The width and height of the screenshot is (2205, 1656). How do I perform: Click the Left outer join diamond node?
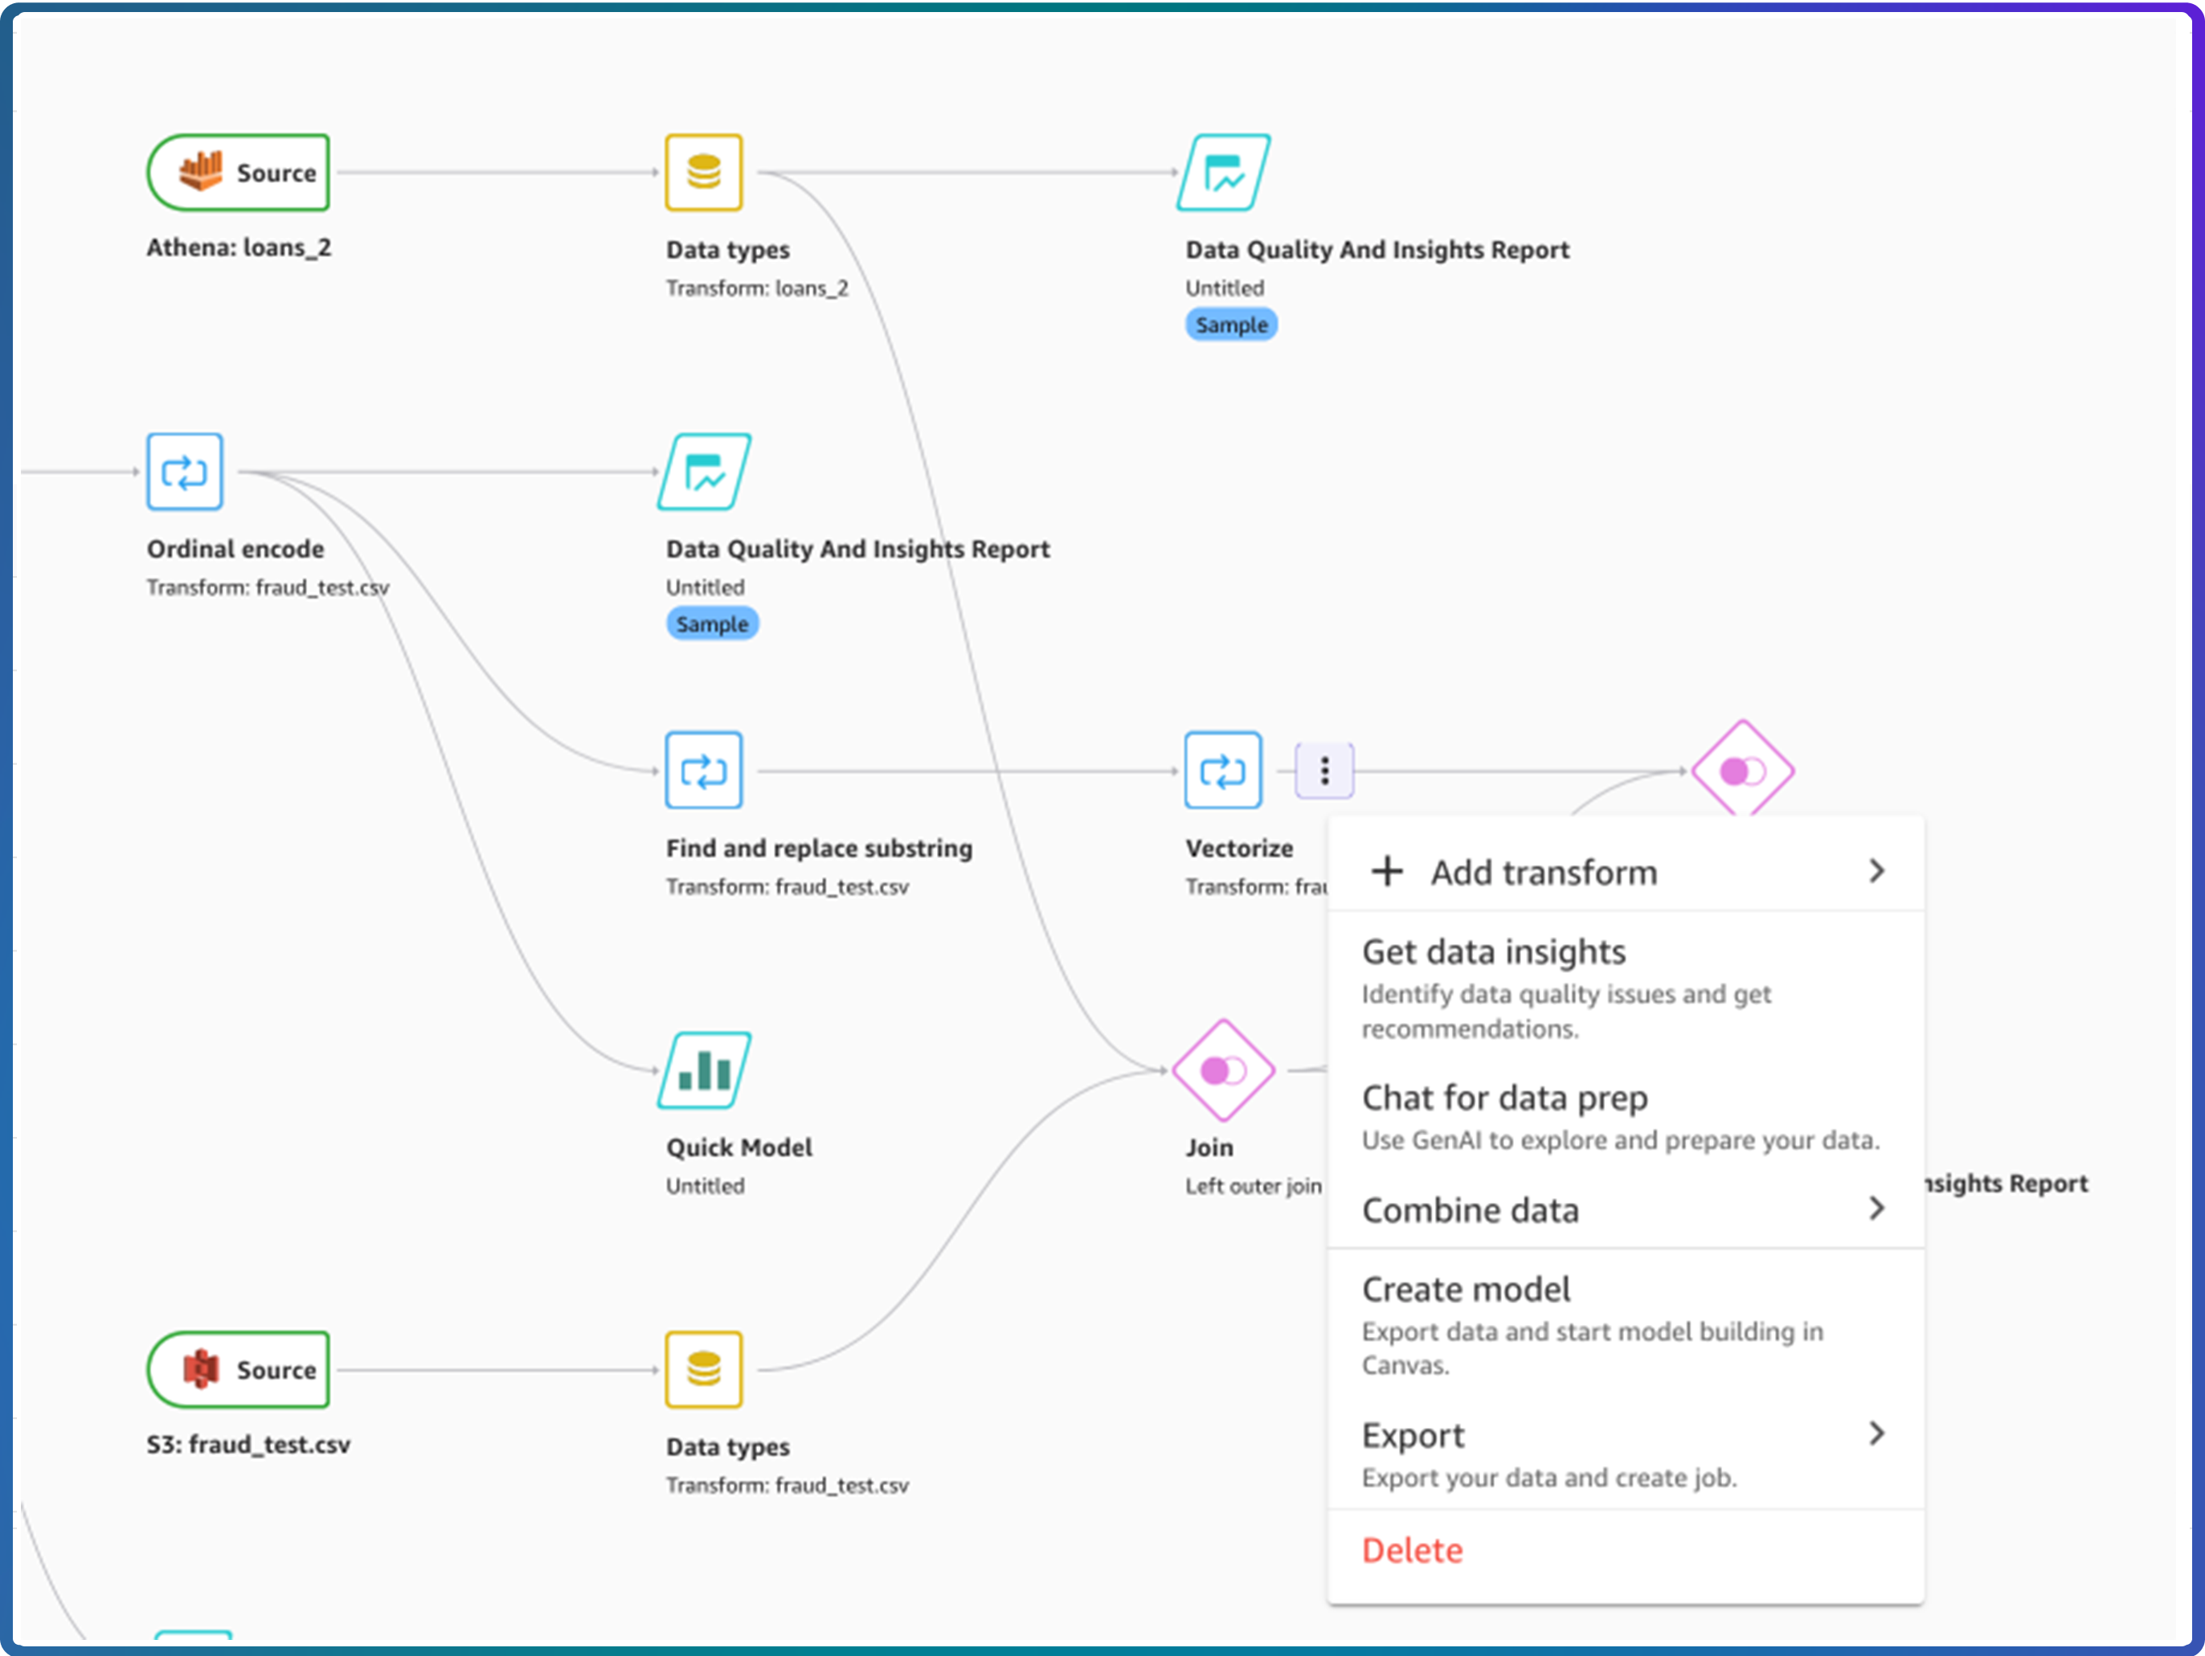point(1222,1069)
